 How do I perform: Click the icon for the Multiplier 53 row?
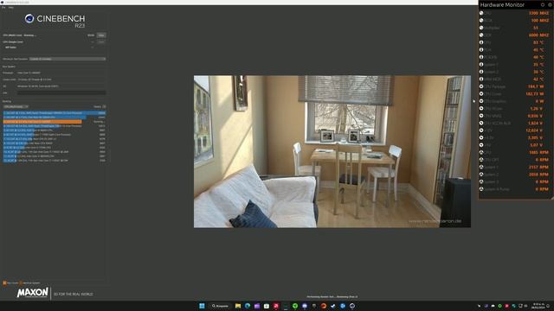(481, 28)
